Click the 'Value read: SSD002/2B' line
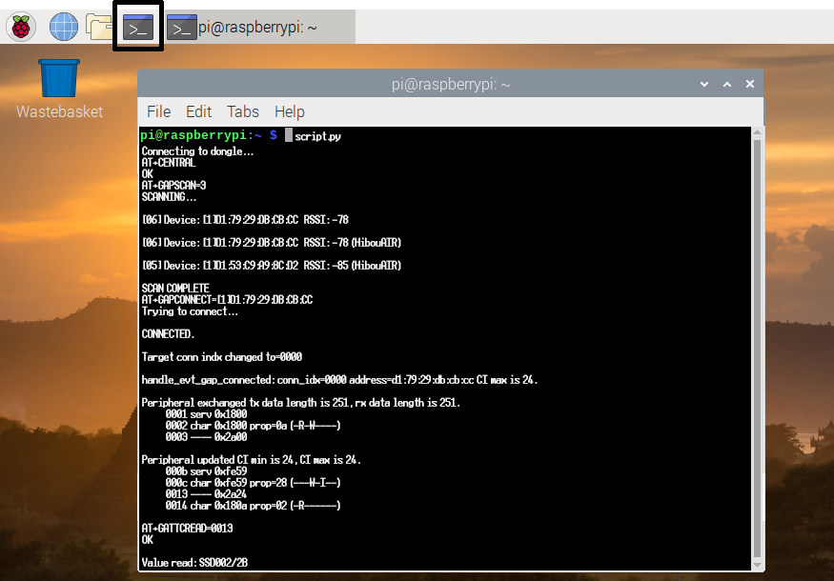Image resolution: width=834 pixels, height=581 pixels. coord(194,562)
